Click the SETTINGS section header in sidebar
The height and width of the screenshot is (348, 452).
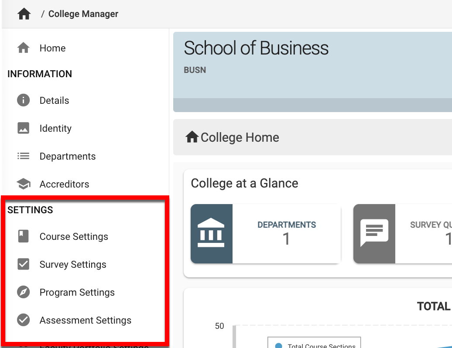click(x=30, y=210)
